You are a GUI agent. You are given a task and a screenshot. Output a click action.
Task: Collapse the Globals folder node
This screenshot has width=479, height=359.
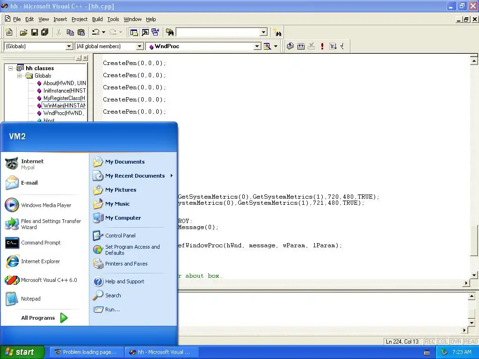pyautogui.click(x=19, y=76)
